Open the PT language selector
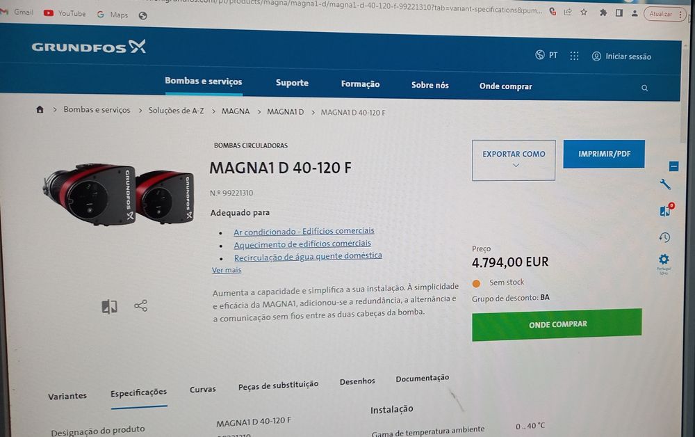This screenshot has height=437, width=695. pos(546,55)
